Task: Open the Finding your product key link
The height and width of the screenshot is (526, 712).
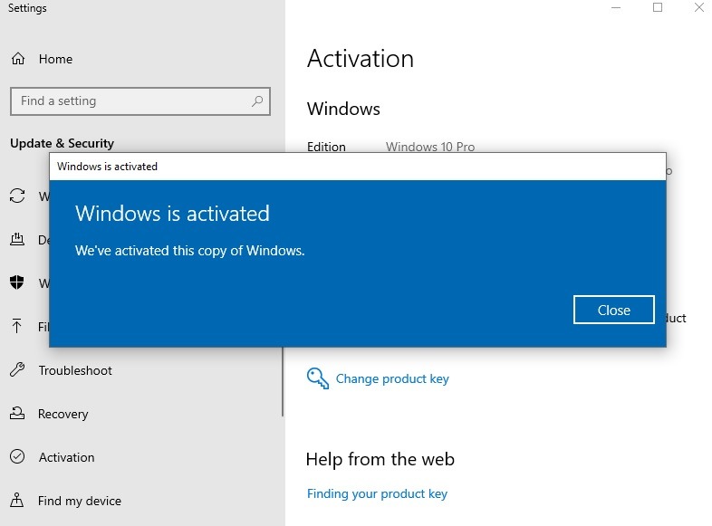Action: click(x=377, y=493)
